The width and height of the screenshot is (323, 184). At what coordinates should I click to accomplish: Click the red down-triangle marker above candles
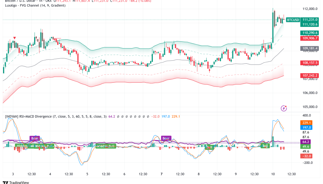tap(14, 38)
